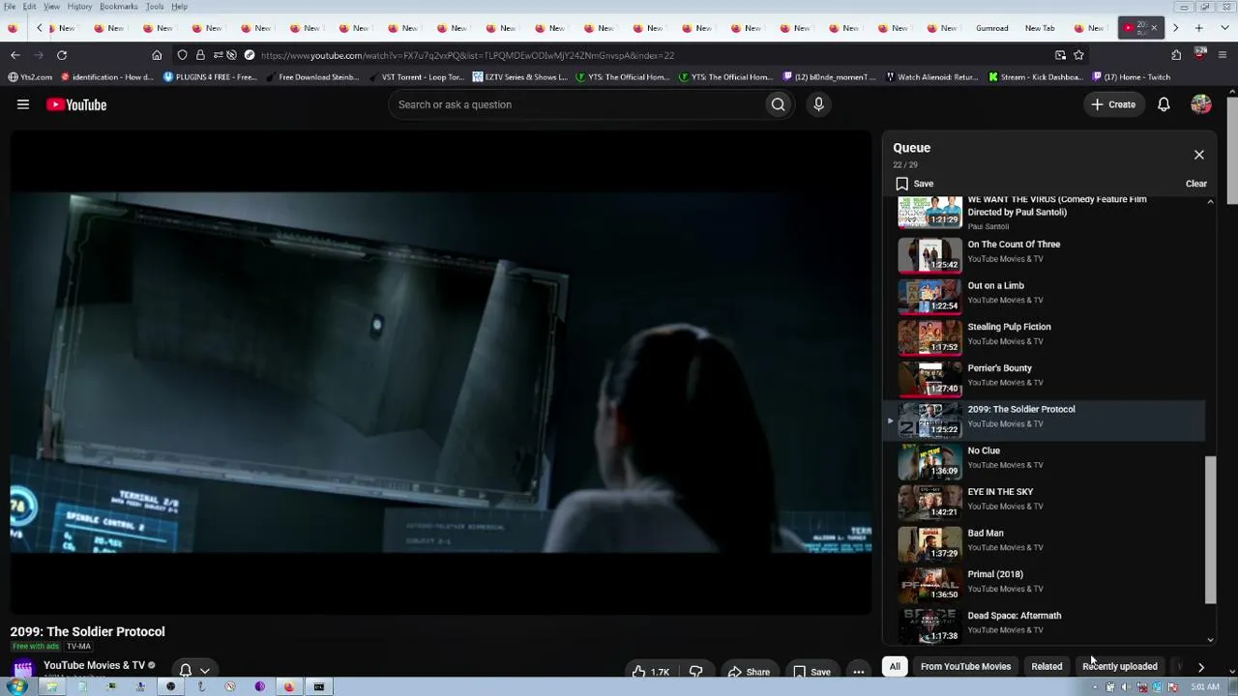
Task: Dislike the video with thumbs down
Action: point(695,672)
